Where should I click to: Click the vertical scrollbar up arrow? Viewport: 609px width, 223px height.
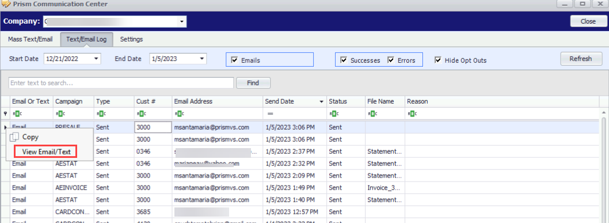[604, 113]
